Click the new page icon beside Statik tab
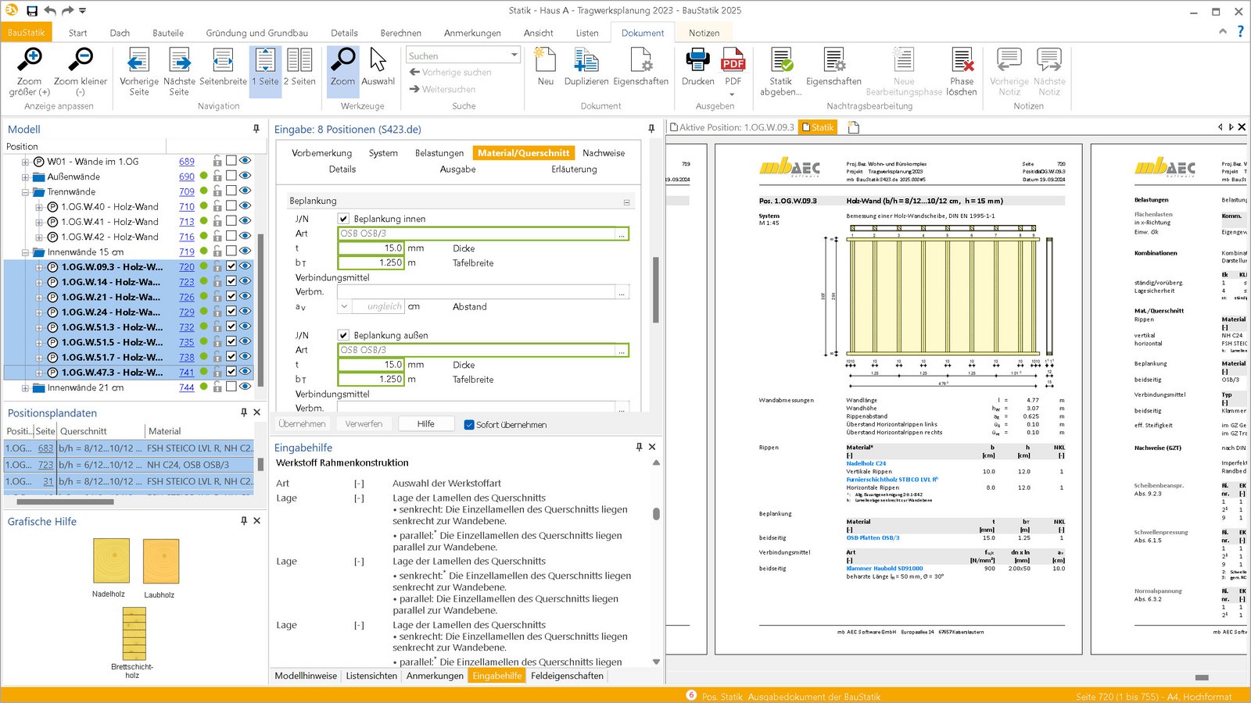Viewport: 1251px width, 703px height. pyautogui.click(x=853, y=127)
